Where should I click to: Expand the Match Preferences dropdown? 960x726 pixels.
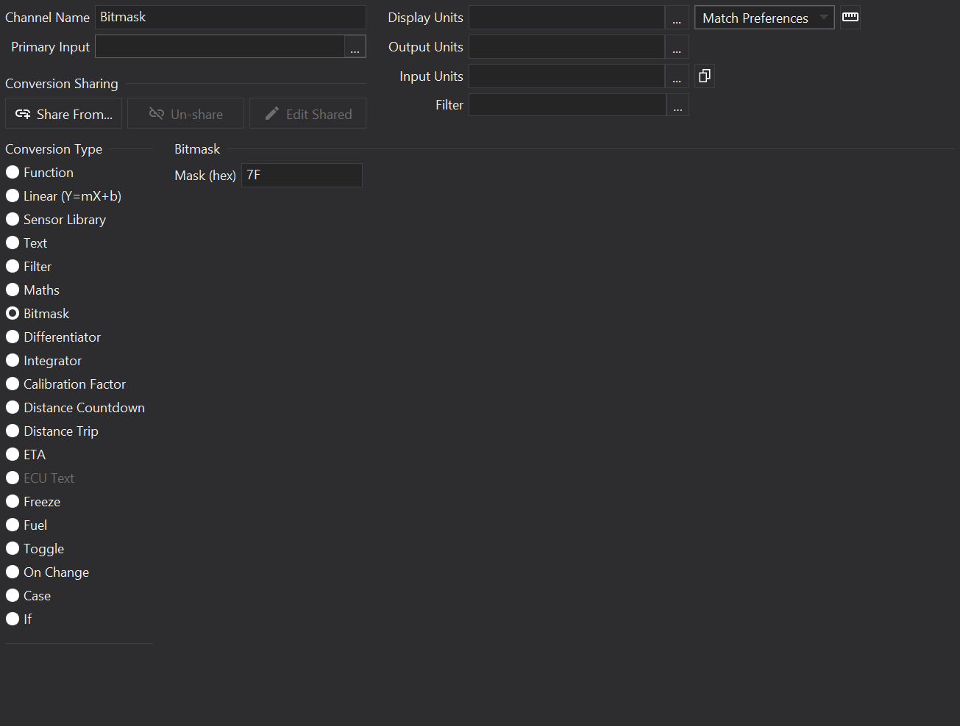tap(764, 18)
